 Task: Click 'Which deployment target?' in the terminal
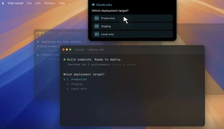tap(84, 74)
